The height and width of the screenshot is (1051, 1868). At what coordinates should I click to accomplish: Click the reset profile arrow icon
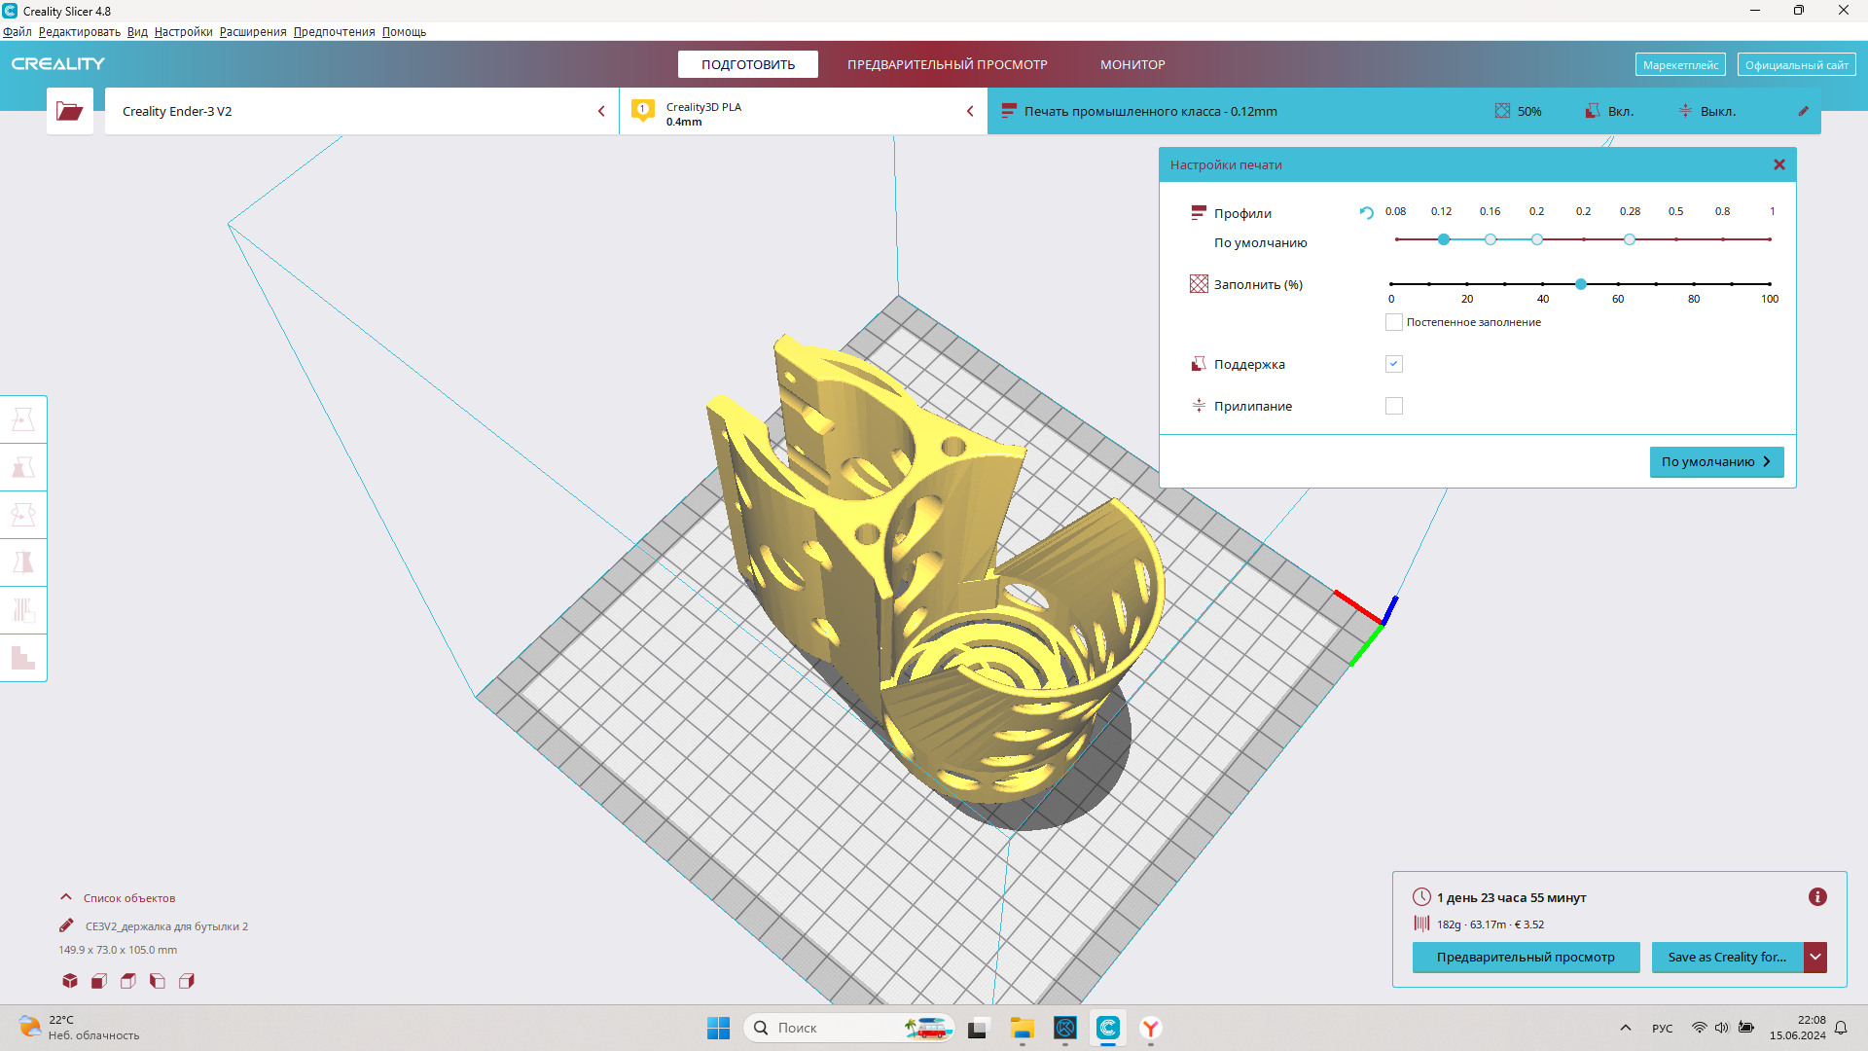pos(1366,213)
